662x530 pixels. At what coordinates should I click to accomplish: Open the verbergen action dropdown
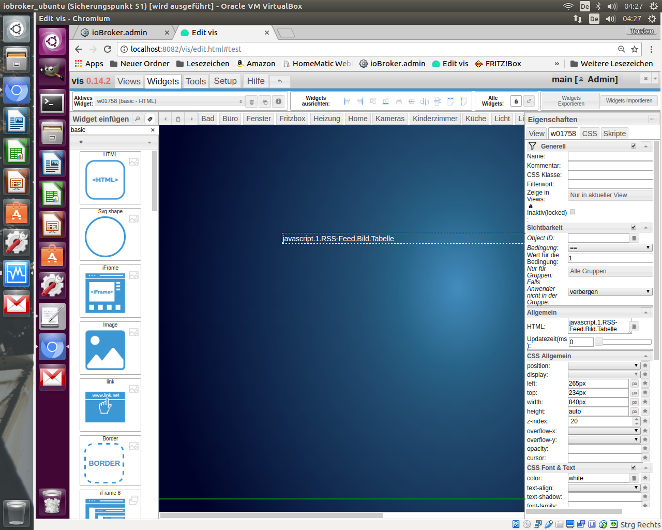click(610, 291)
